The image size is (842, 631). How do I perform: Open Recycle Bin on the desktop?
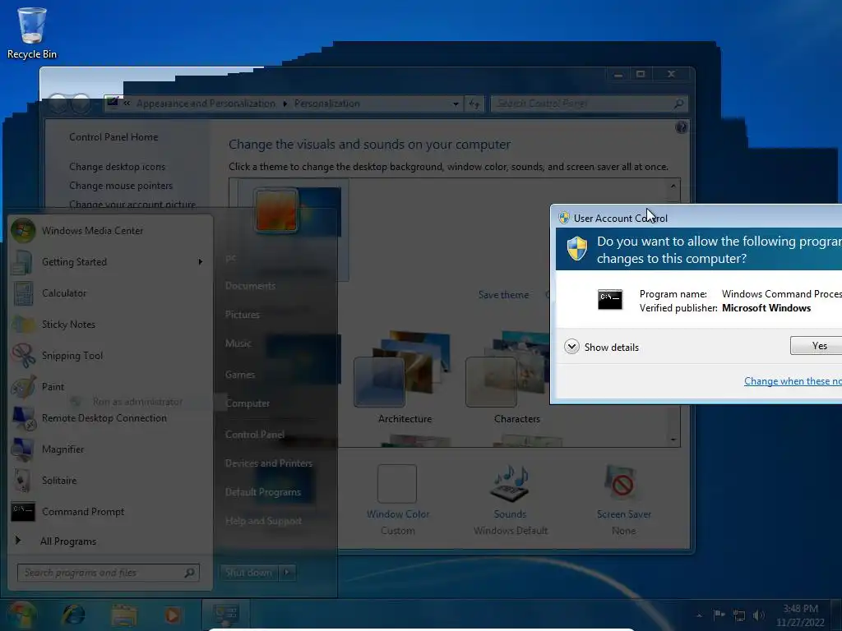[32, 32]
